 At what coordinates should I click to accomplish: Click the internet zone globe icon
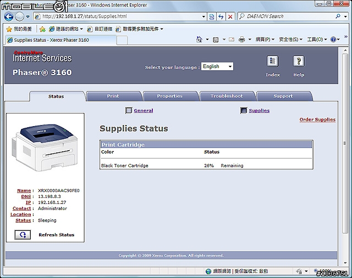(208, 271)
